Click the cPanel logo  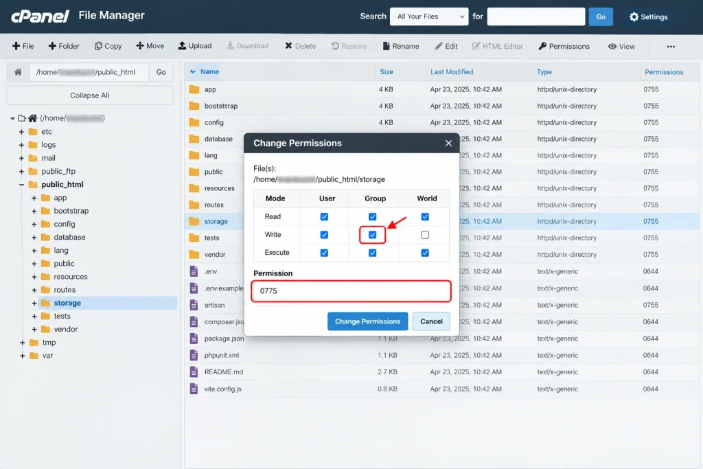[x=40, y=16]
